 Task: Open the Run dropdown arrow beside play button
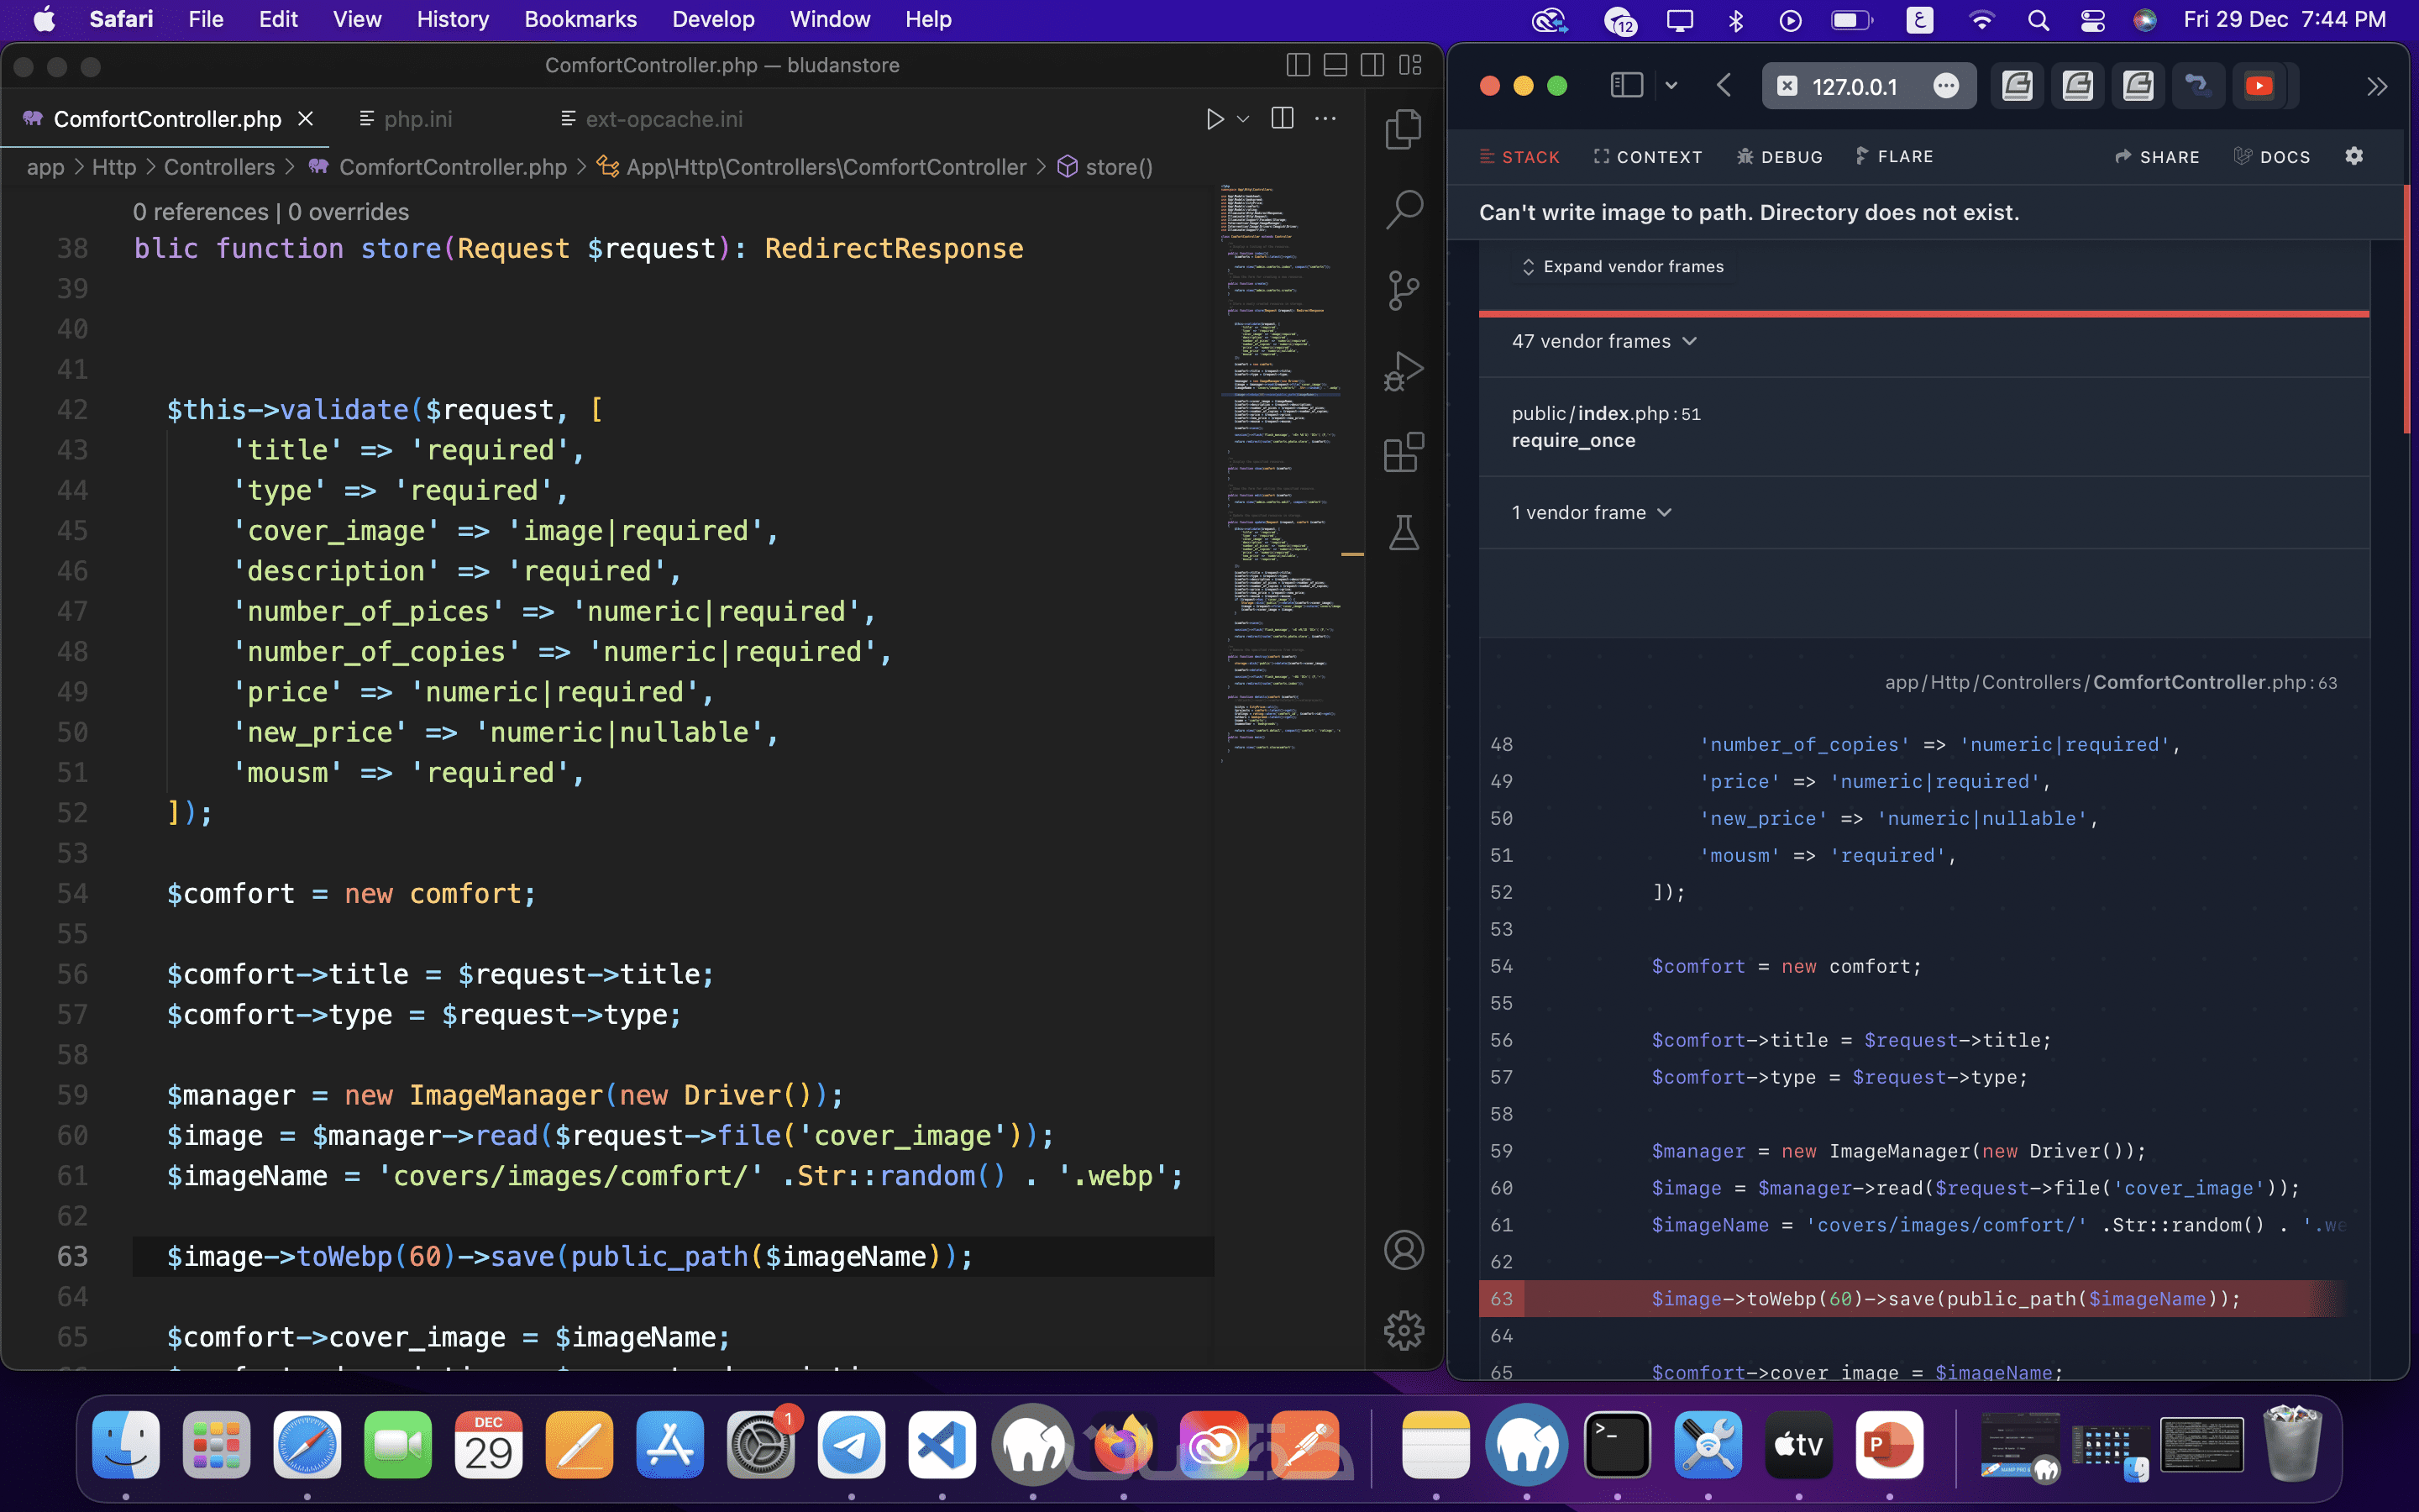coord(1242,119)
